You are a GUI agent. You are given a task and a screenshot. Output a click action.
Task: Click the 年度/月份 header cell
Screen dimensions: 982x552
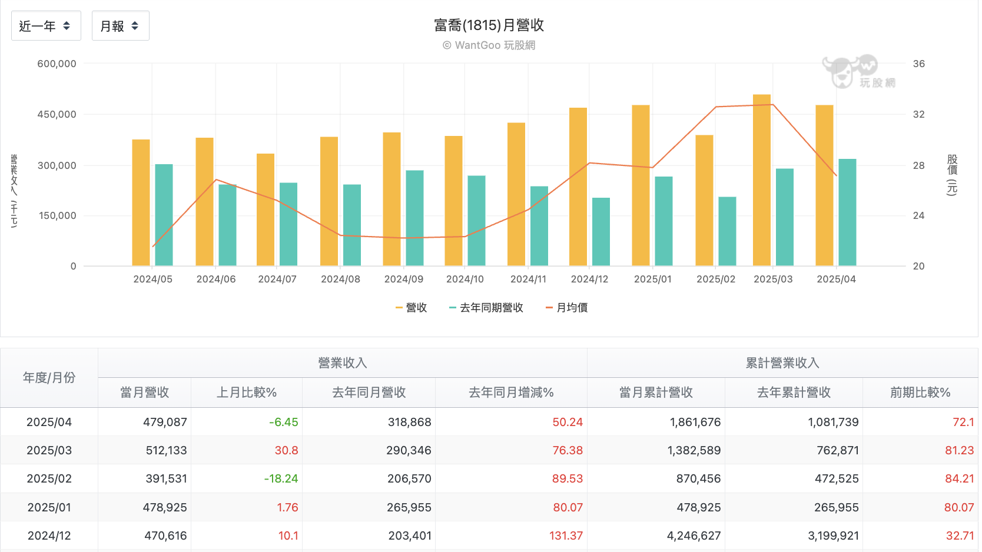pos(49,378)
